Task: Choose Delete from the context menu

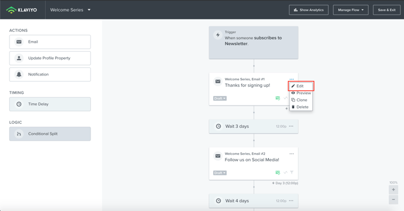Action: (301, 107)
